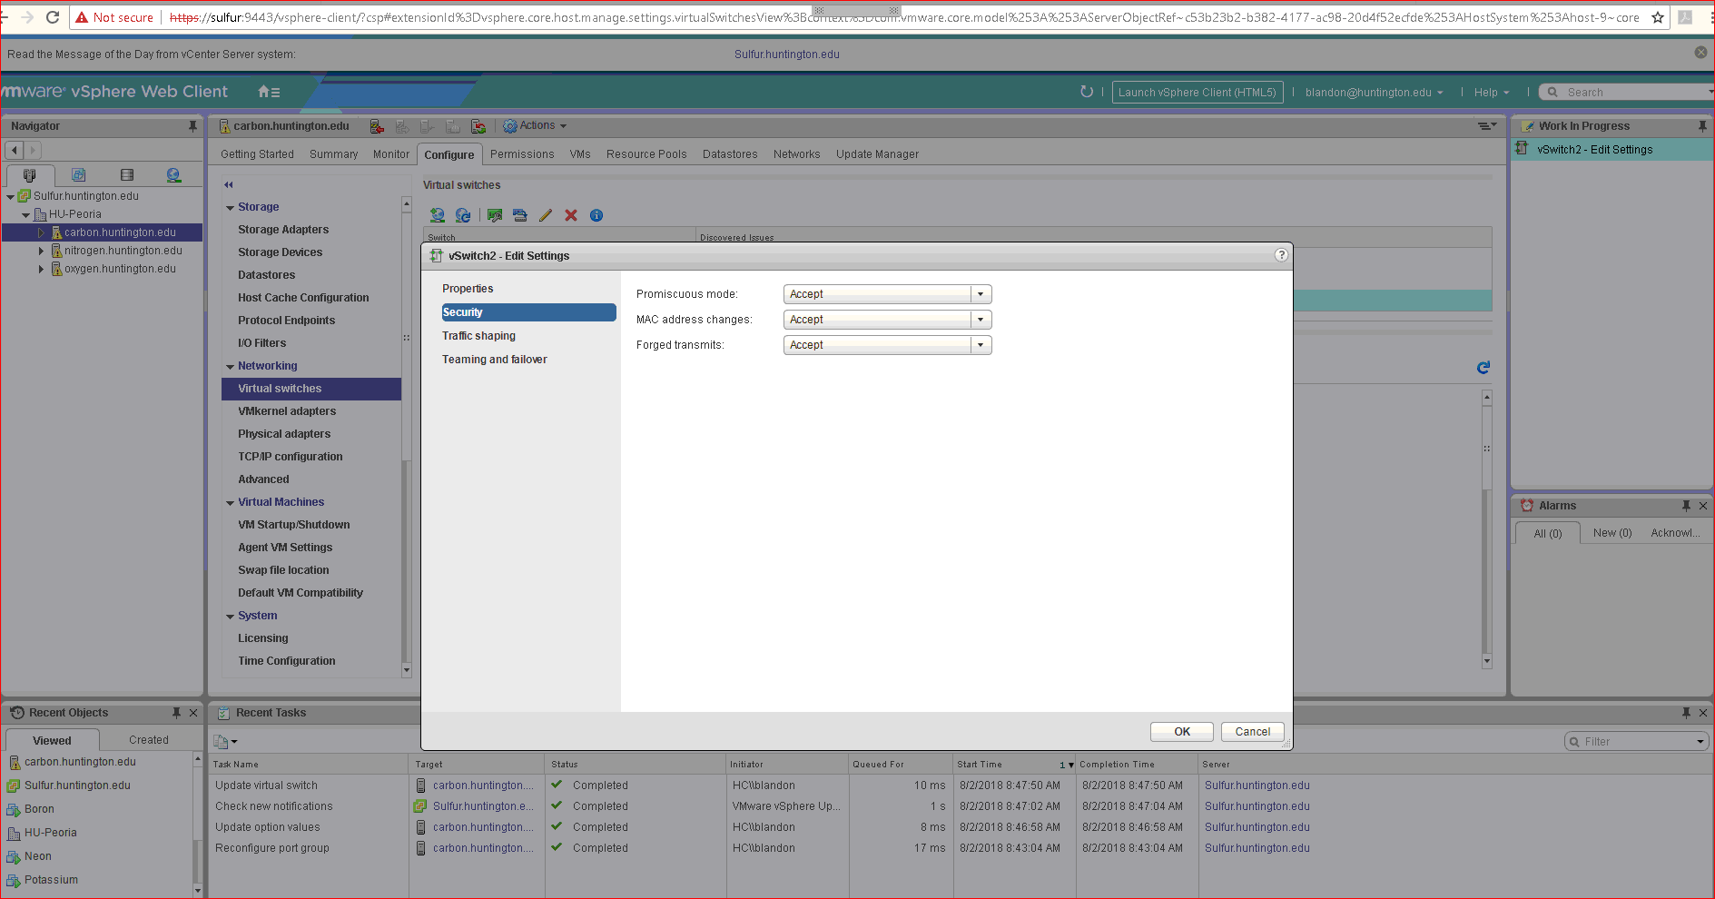Open the Actions dropdown menu

click(536, 126)
